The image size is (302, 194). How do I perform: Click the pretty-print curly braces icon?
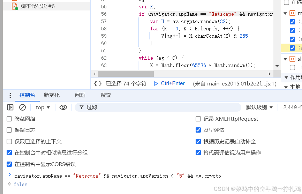tap(98, 84)
